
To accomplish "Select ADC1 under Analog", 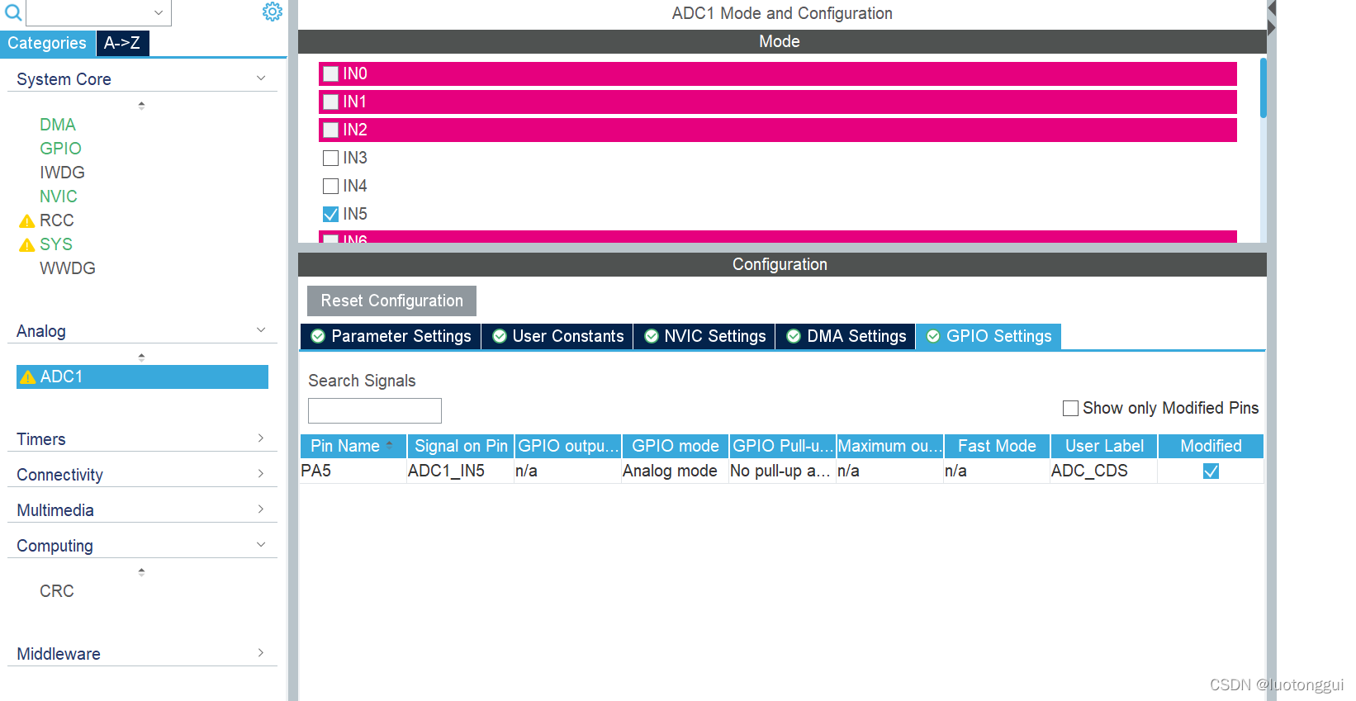I will click(x=142, y=377).
